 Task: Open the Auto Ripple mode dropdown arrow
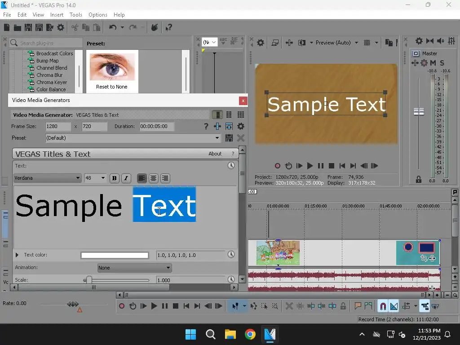416,306
